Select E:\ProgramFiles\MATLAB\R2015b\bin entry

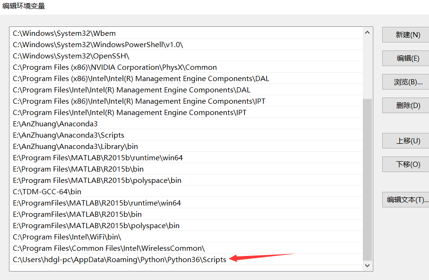click(186, 214)
